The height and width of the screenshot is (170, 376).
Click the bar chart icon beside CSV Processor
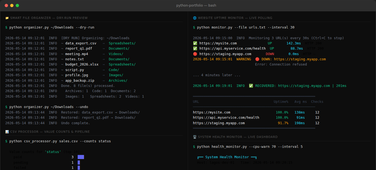7,132
